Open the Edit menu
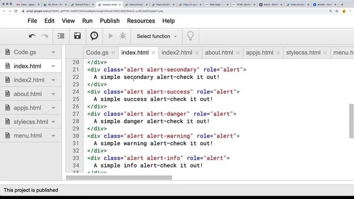 [x=49, y=21]
